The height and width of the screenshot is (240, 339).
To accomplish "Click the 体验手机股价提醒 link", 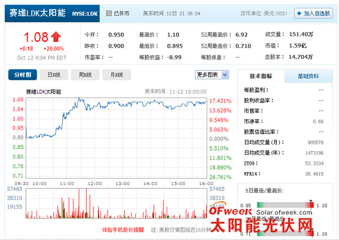I will (x=123, y=229).
